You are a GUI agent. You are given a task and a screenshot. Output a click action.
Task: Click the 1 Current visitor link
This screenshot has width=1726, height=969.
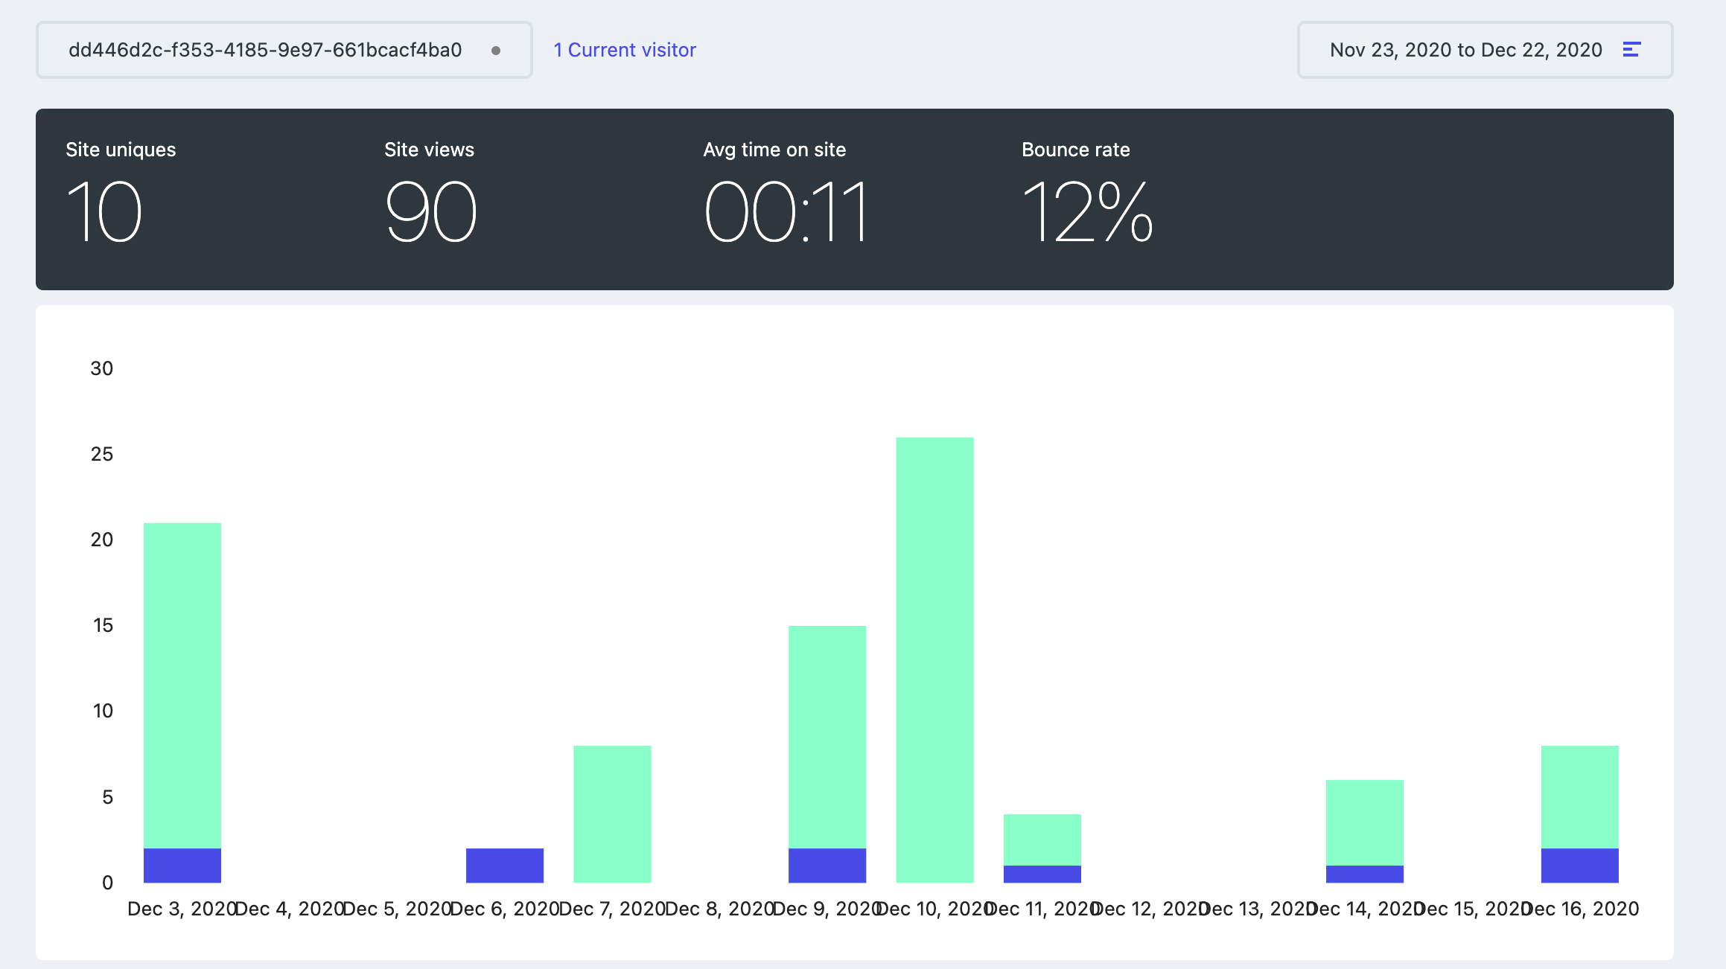click(625, 50)
